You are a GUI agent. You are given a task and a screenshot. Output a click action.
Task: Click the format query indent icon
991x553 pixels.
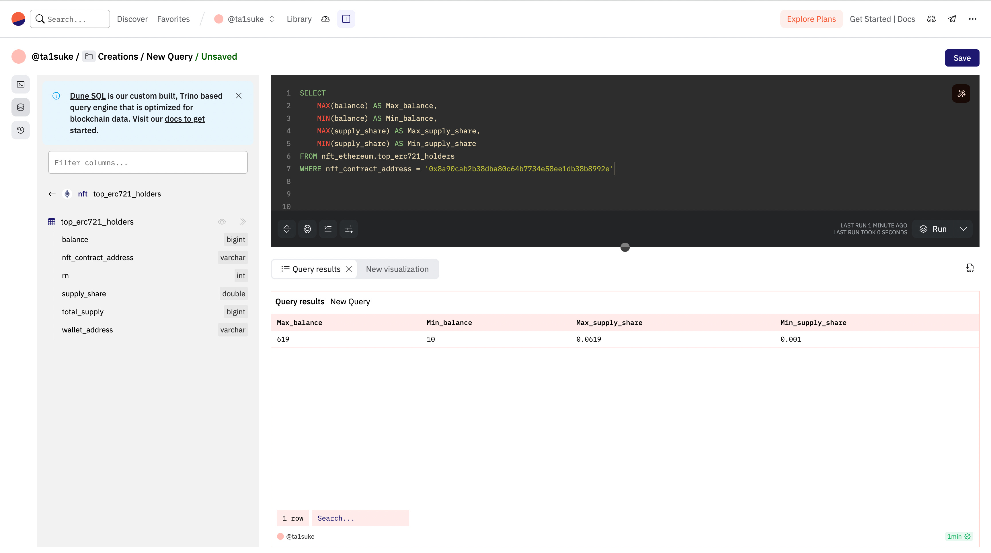pos(328,229)
